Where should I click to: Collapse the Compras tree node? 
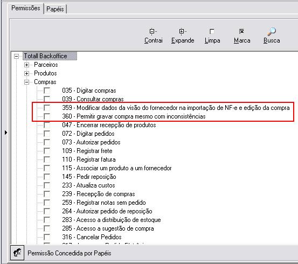[26, 82]
